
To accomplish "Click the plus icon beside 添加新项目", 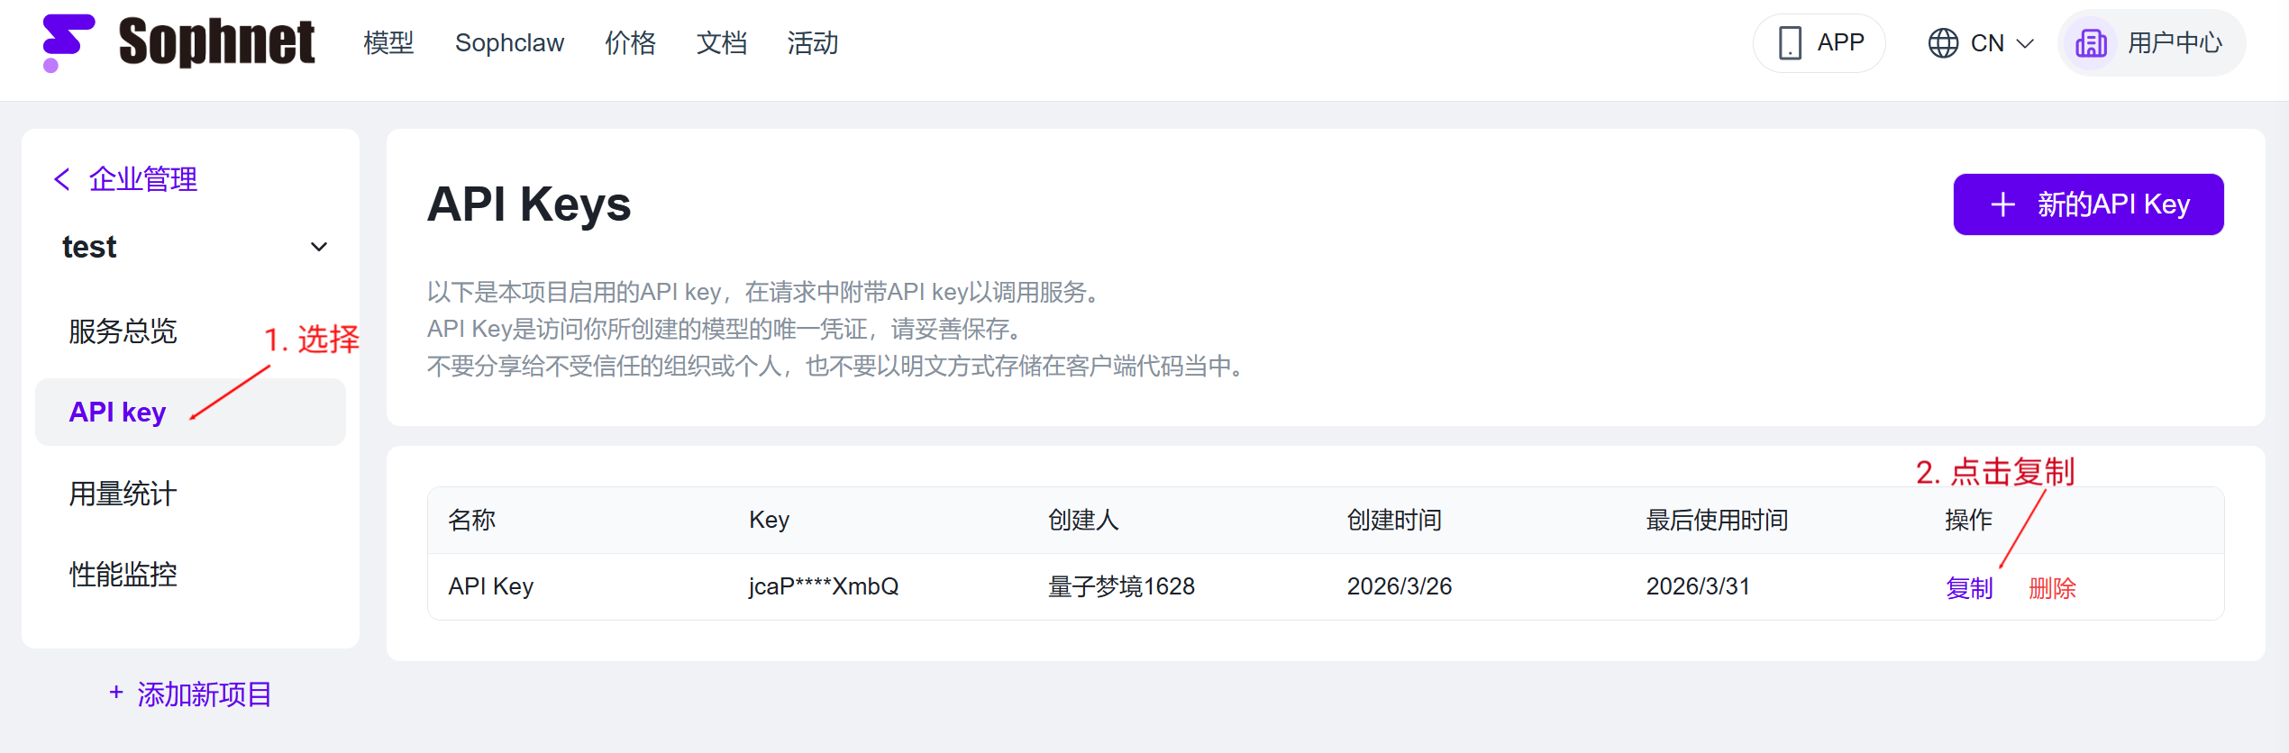I will pyautogui.click(x=116, y=693).
